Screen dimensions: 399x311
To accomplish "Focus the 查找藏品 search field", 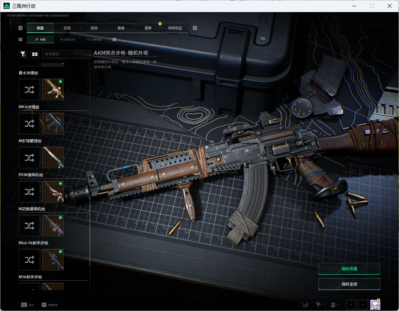I will (x=66, y=54).
